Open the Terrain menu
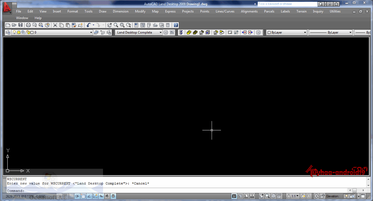This screenshot has height=201, width=373. pos(301,11)
